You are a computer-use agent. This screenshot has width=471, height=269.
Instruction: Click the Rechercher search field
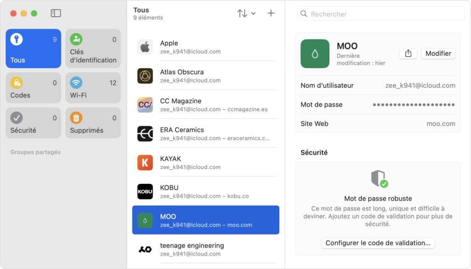tap(381, 14)
